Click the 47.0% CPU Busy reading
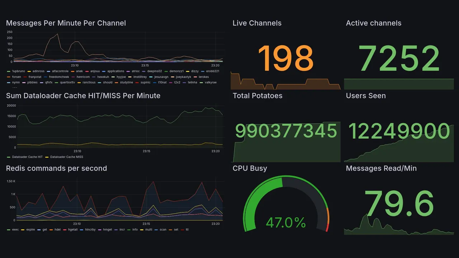Screen dimensions: 459x258 click(x=286, y=222)
